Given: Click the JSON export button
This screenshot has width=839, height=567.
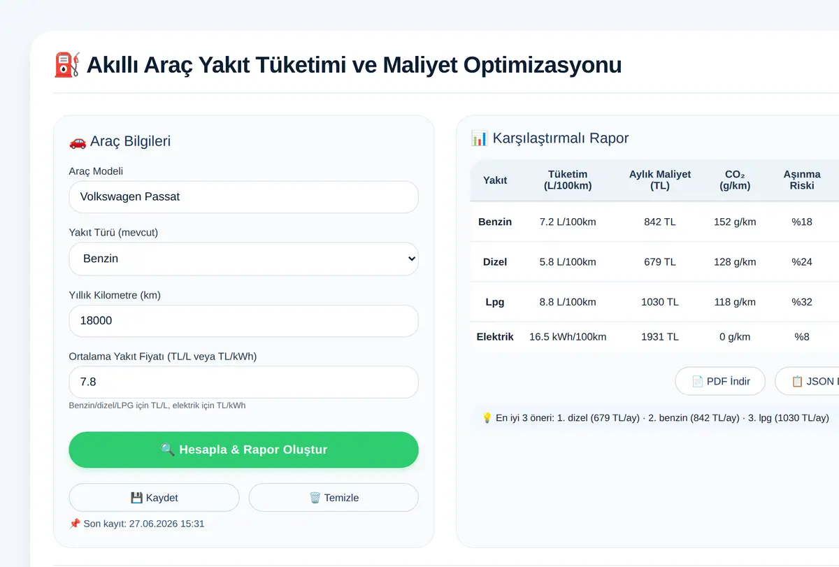Looking at the screenshot, I should [807, 381].
